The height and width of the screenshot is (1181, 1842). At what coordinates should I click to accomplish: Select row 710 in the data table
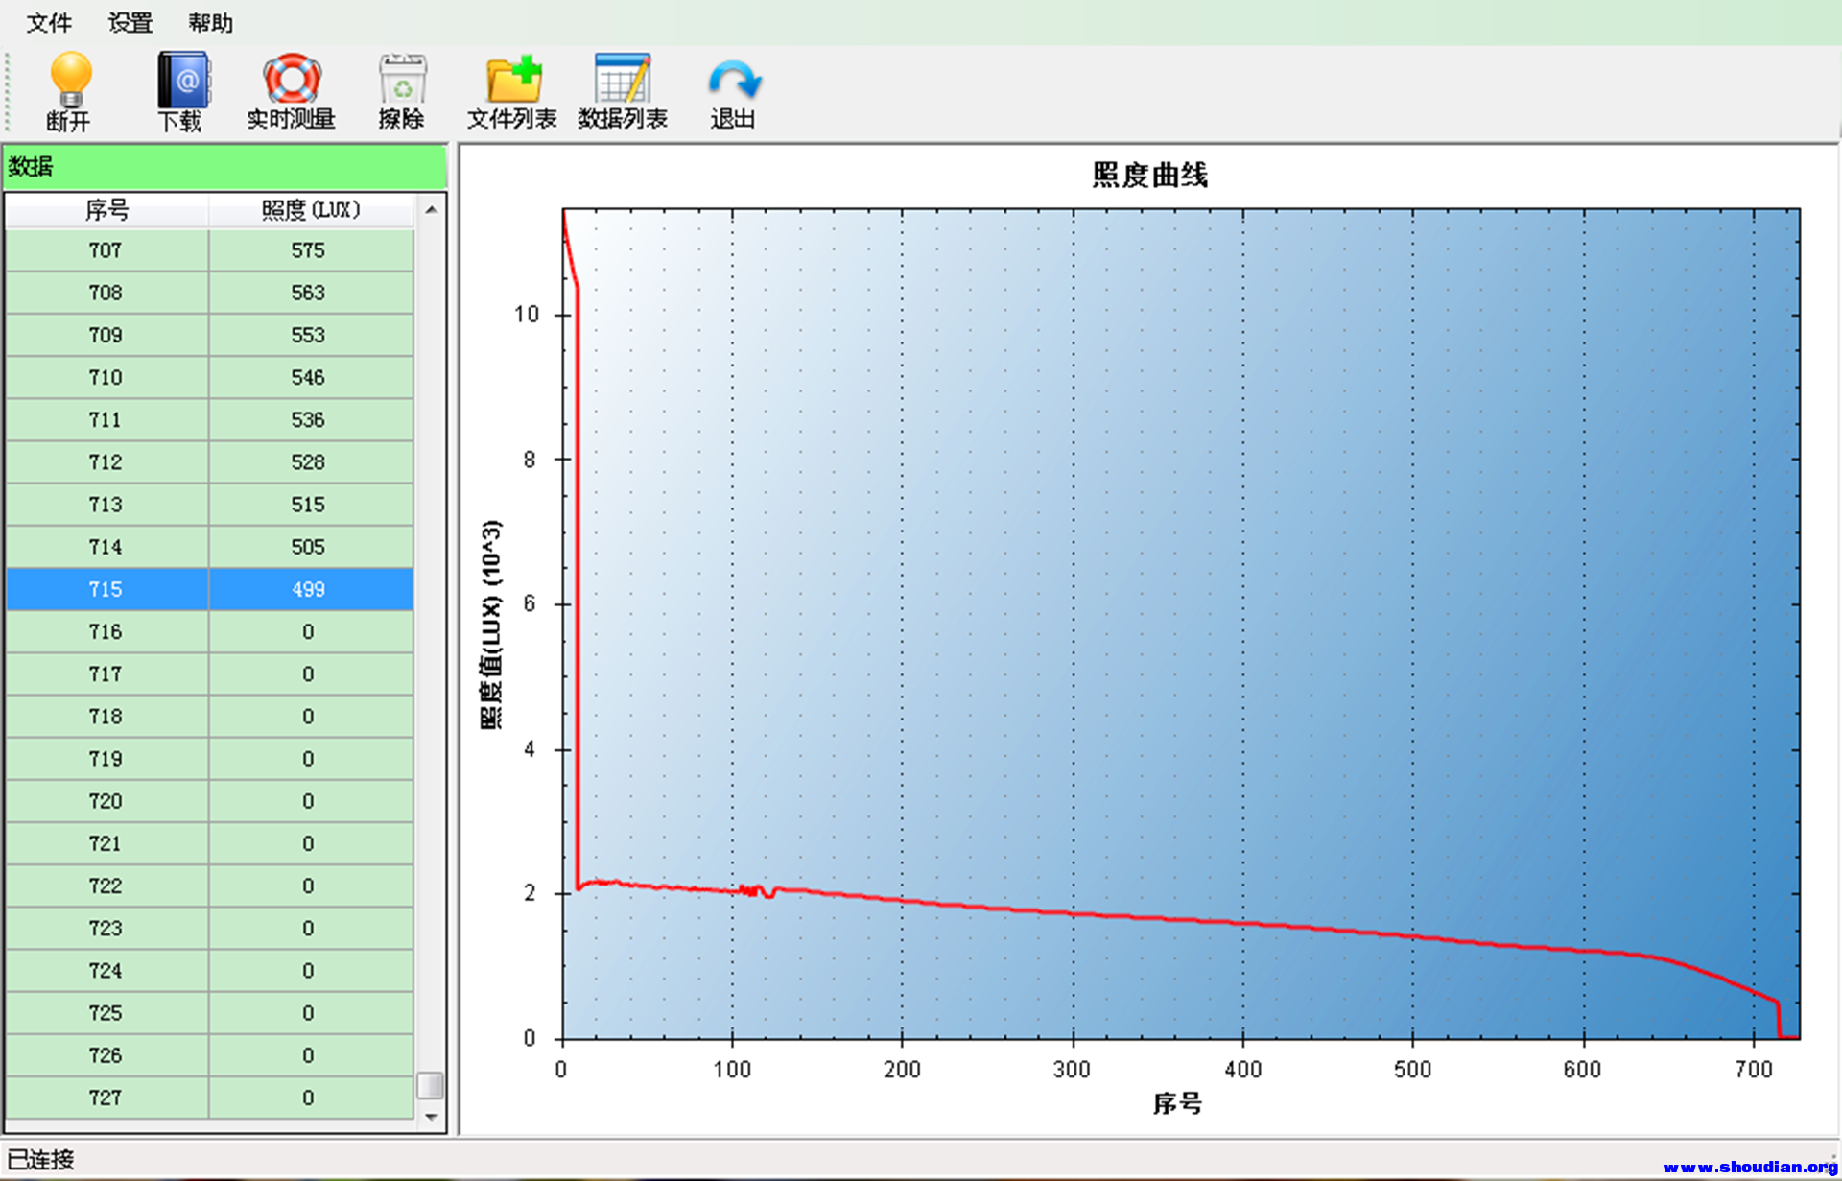(x=210, y=377)
